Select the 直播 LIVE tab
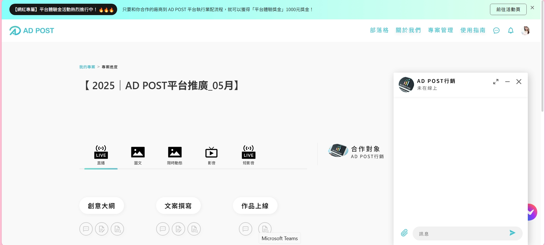This screenshot has width=546, height=245. pyautogui.click(x=101, y=155)
